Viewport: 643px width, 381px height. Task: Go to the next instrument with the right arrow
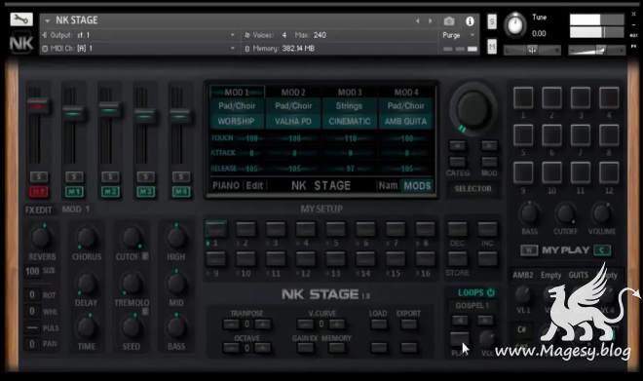(x=431, y=20)
